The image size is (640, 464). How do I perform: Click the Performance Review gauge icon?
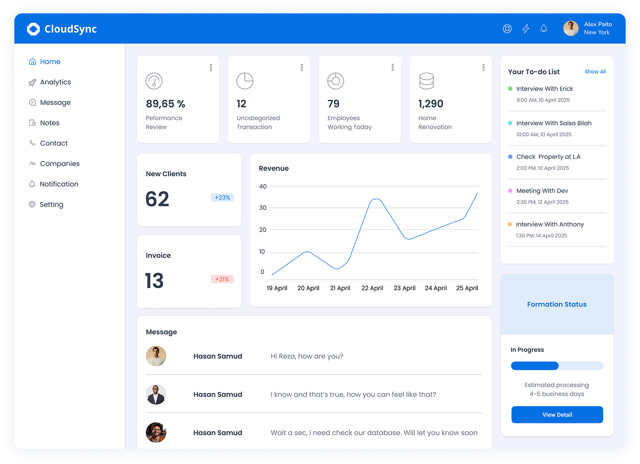point(154,81)
